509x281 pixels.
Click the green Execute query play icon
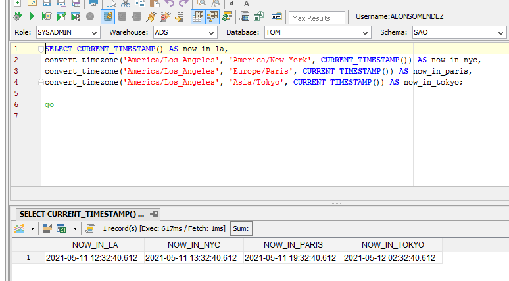tap(32, 16)
